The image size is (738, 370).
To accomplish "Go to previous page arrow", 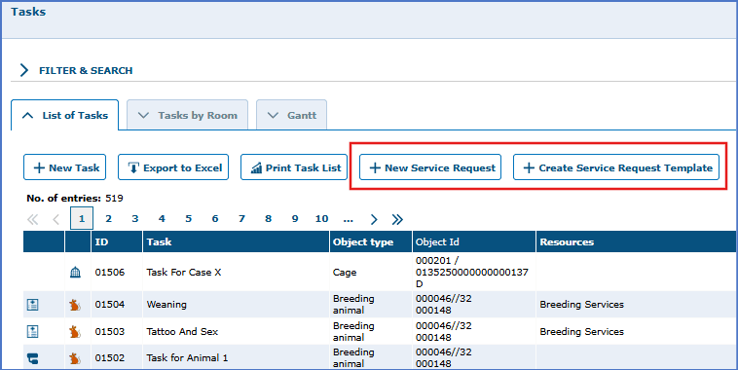I will pyautogui.click(x=56, y=219).
